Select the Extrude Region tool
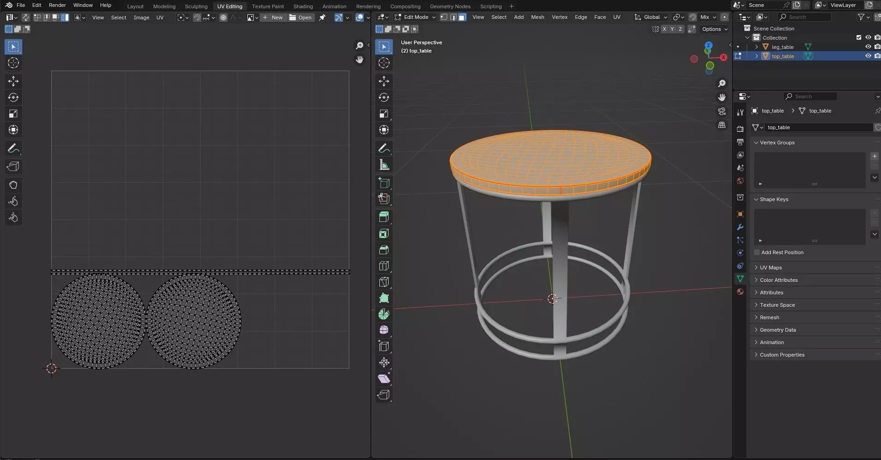Image resolution: width=881 pixels, height=460 pixels. [x=384, y=217]
